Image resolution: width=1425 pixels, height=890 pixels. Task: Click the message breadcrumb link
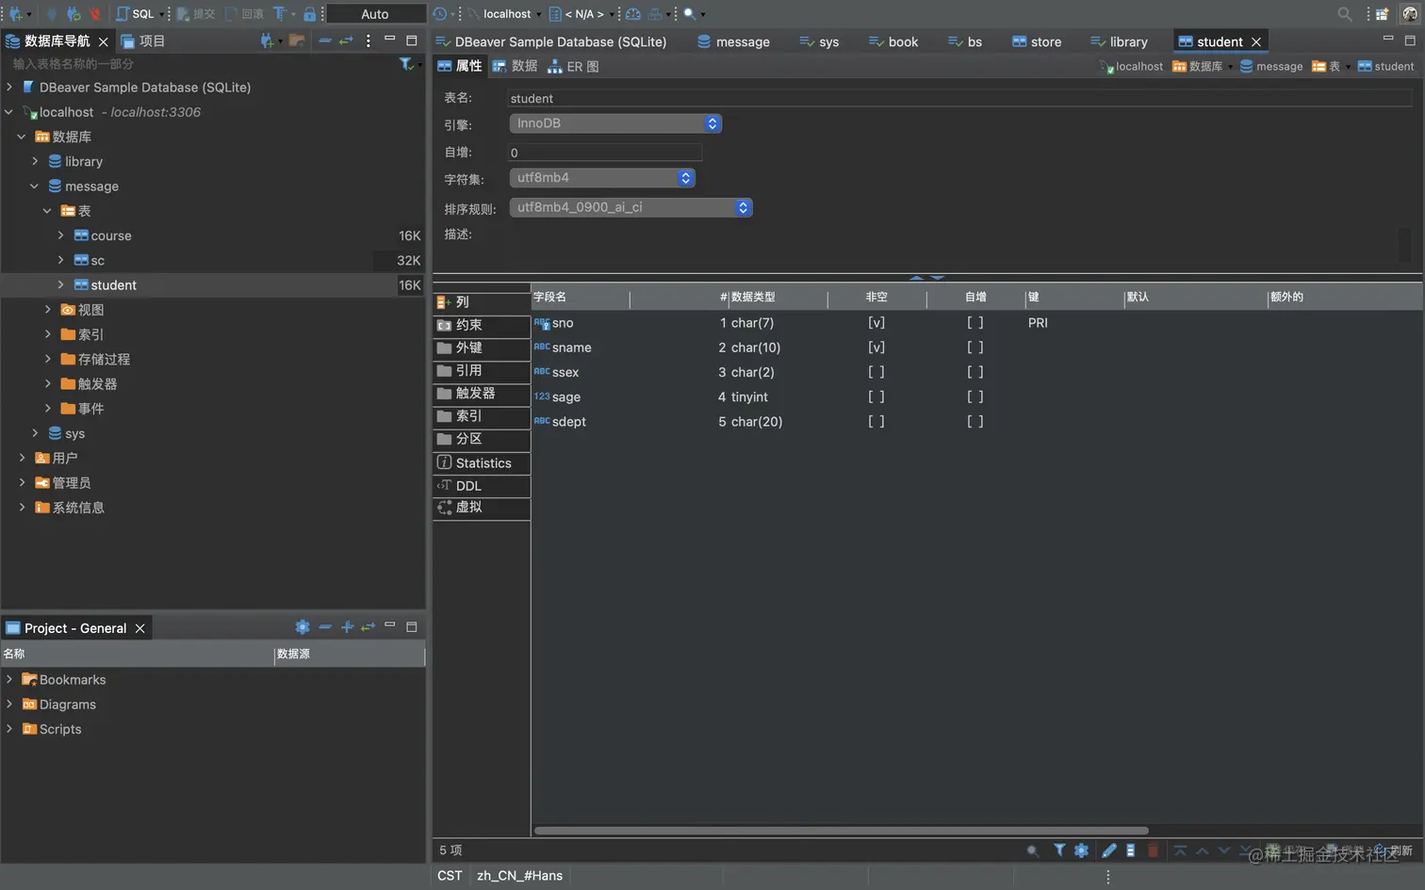coord(1271,67)
